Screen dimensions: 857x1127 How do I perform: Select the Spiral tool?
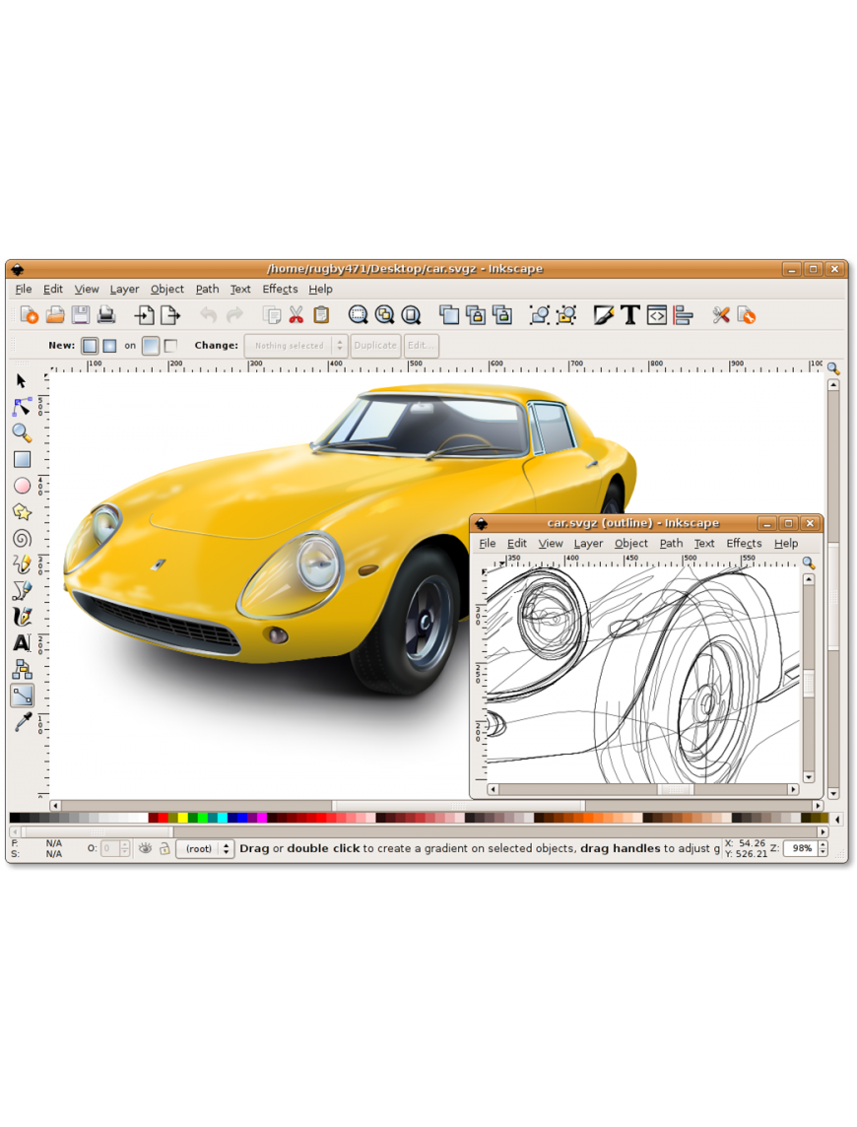(x=22, y=538)
